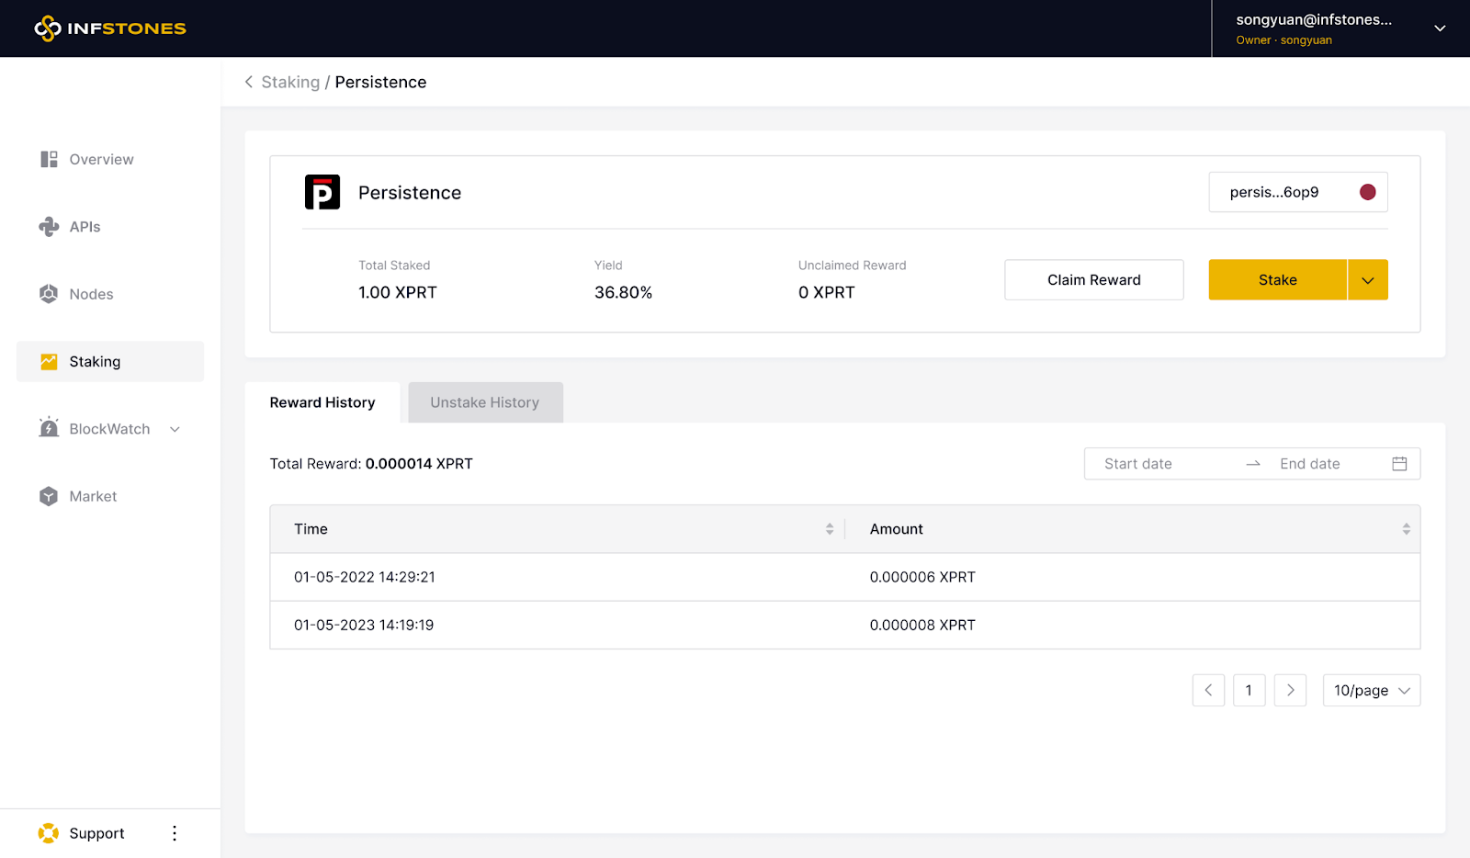The image size is (1470, 858).
Task: Click the yellow Stake button
Action: point(1278,280)
